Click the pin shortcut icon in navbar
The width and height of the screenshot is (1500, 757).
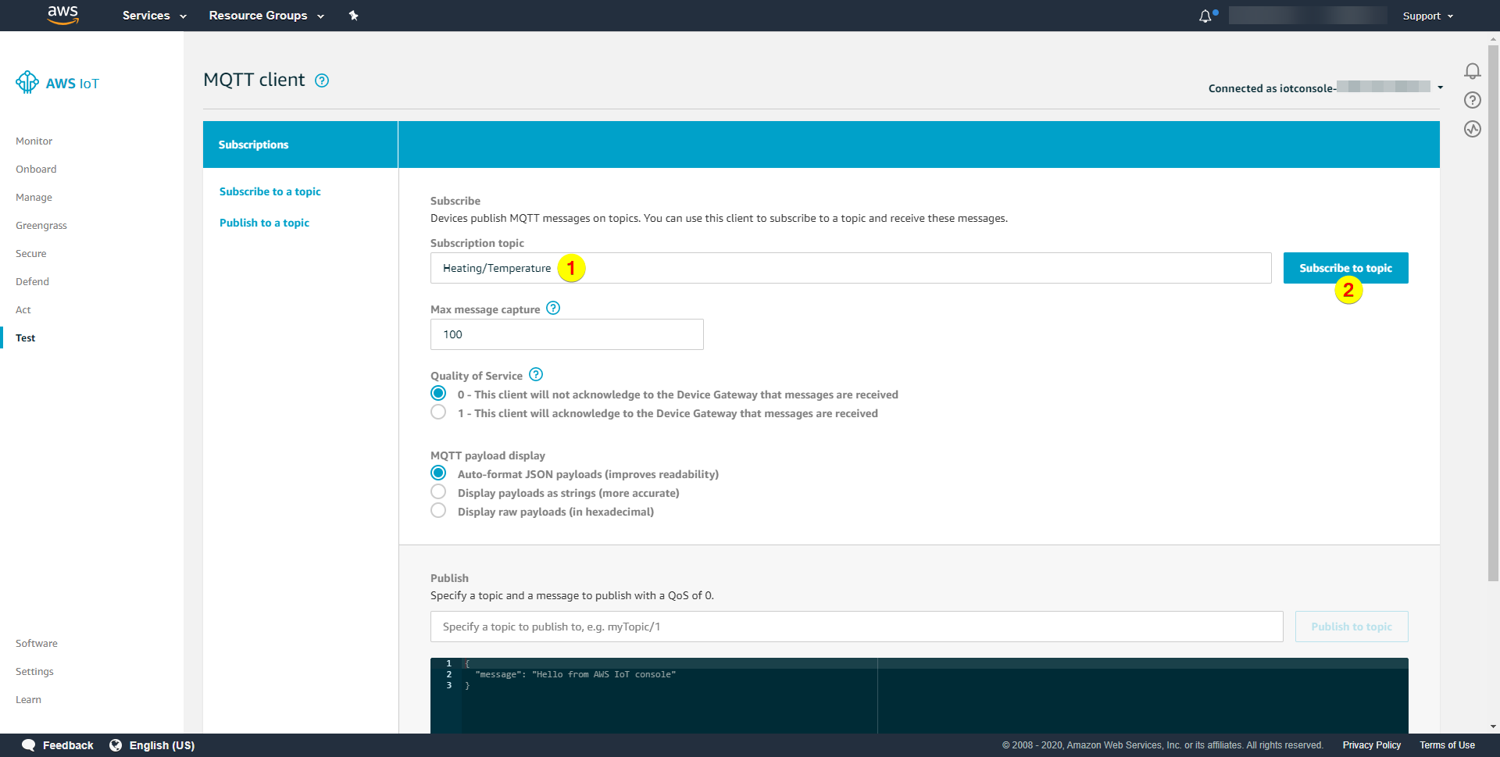coord(353,16)
